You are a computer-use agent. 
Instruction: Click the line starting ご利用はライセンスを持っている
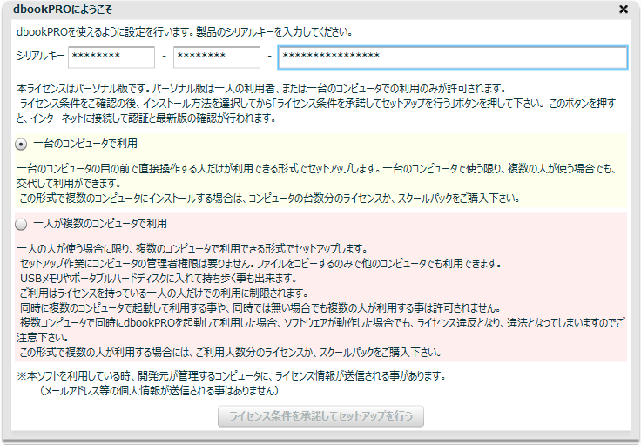[164, 293]
